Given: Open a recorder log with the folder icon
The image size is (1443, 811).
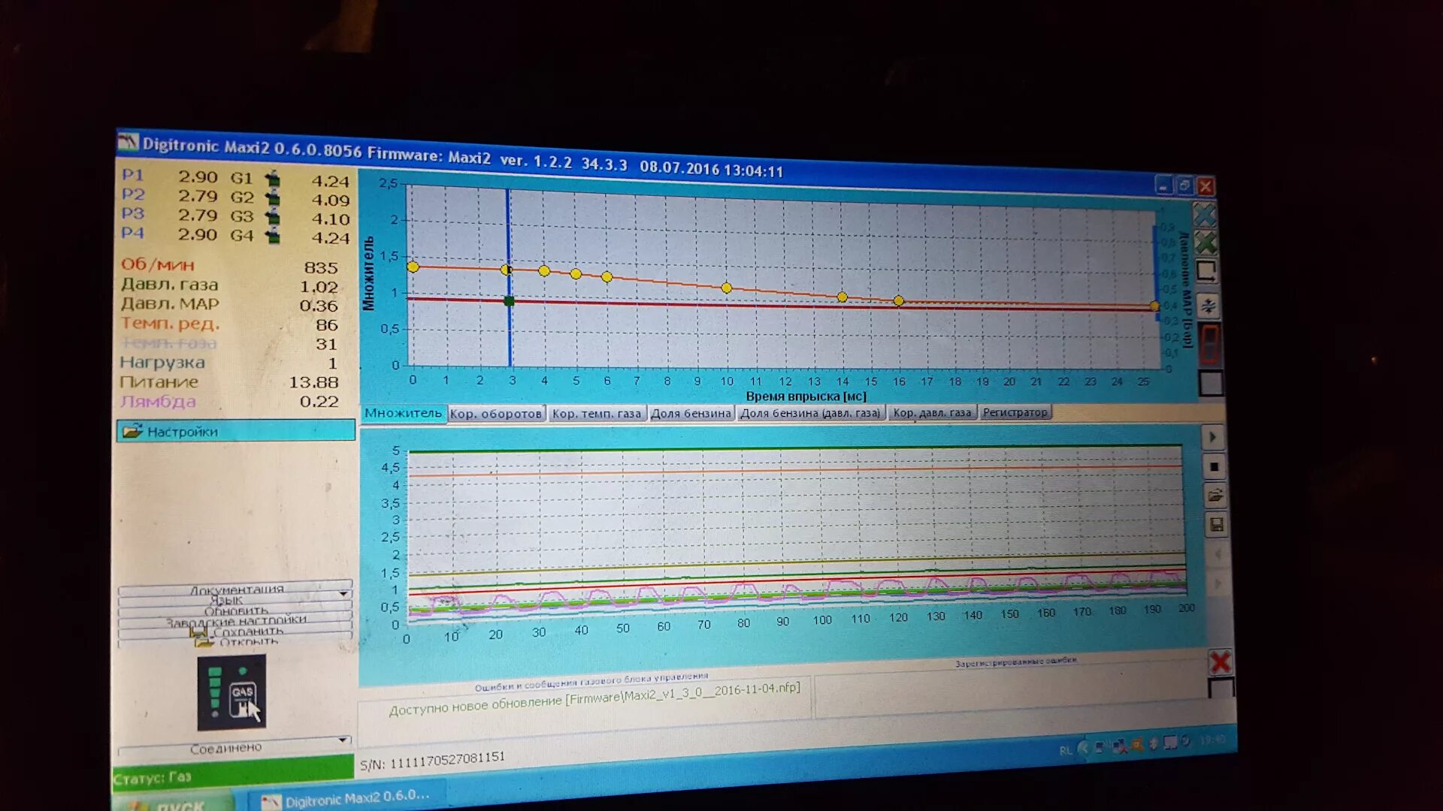Looking at the screenshot, I should tap(1215, 496).
